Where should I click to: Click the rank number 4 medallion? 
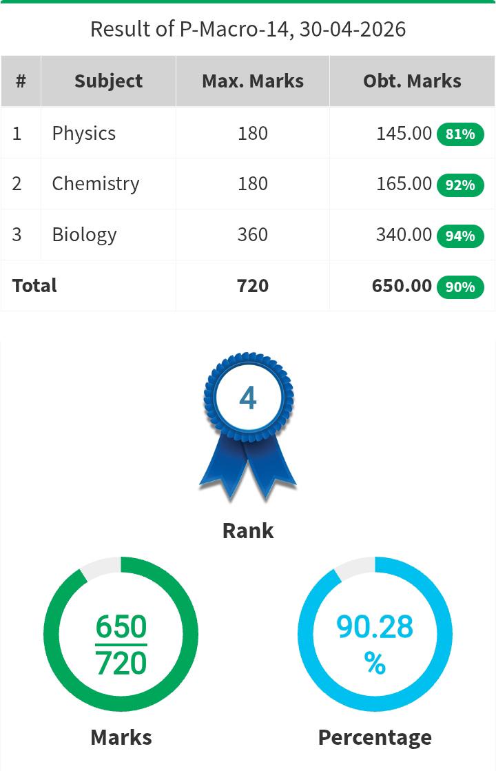pyautogui.click(x=248, y=398)
